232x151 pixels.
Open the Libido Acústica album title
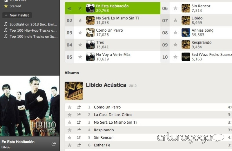pos(106,85)
